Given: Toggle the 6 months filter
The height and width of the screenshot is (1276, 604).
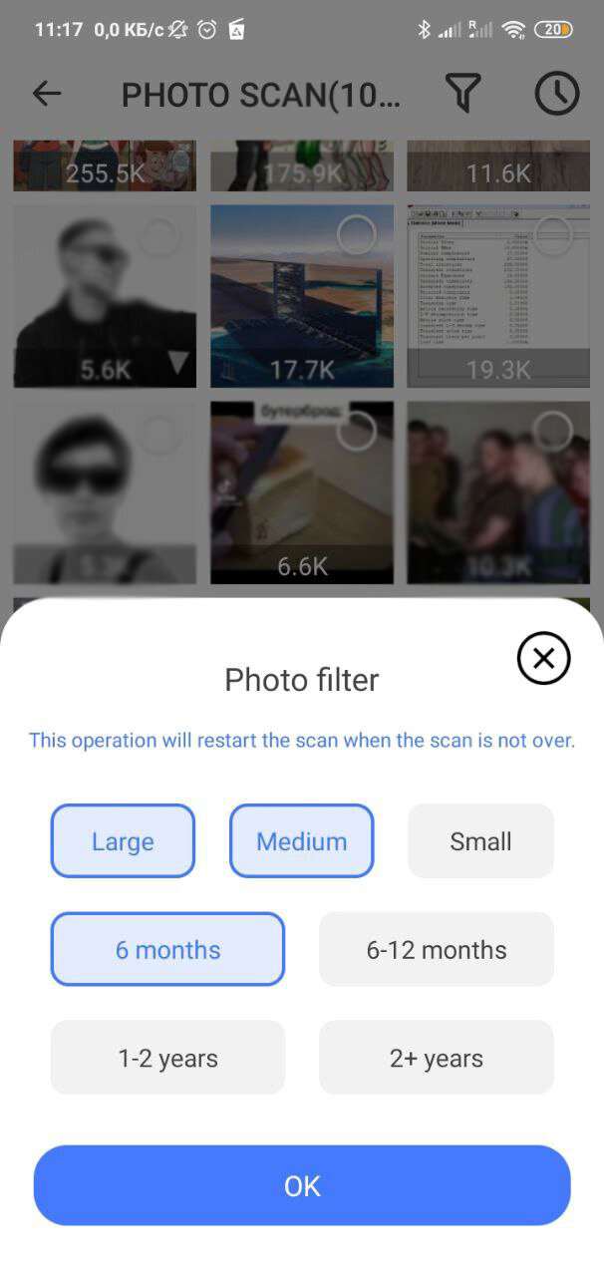Looking at the screenshot, I should click(x=167, y=950).
